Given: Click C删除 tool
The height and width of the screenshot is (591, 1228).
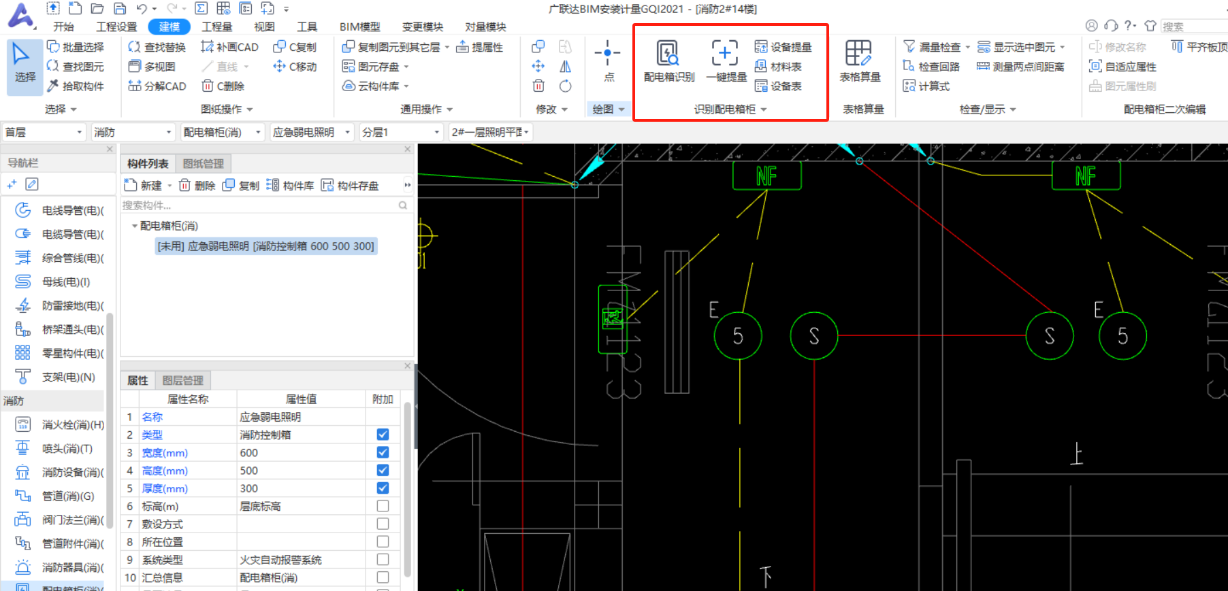Looking at the screenshot, I should (x=223, y=86).
